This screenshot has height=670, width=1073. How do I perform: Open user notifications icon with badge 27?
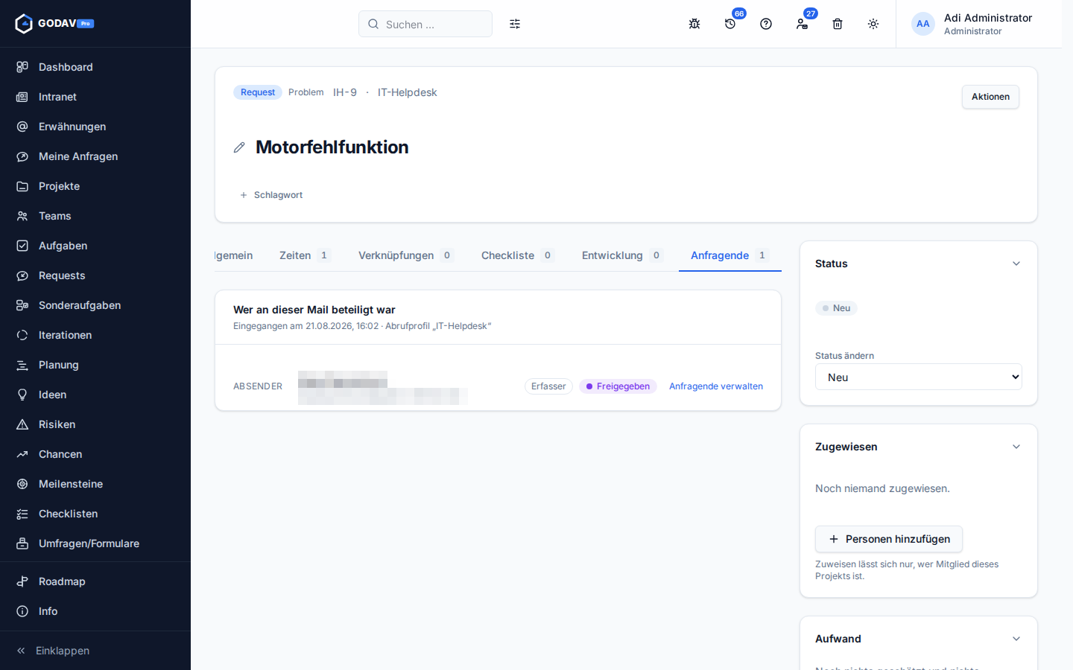(x=802, y=24)
